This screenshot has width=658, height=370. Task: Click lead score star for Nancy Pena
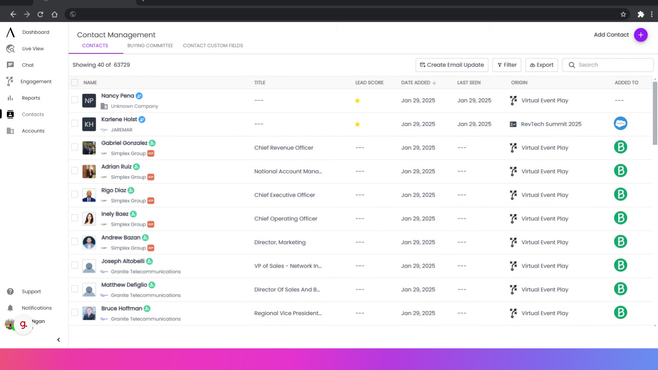click(x=357, y=100)
